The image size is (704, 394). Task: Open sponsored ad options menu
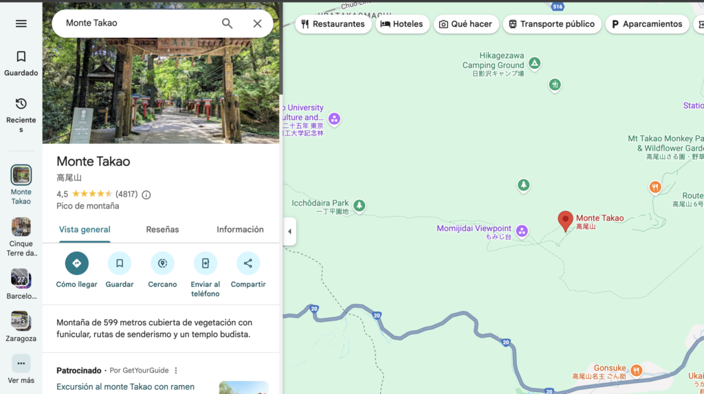click(176, 371)
